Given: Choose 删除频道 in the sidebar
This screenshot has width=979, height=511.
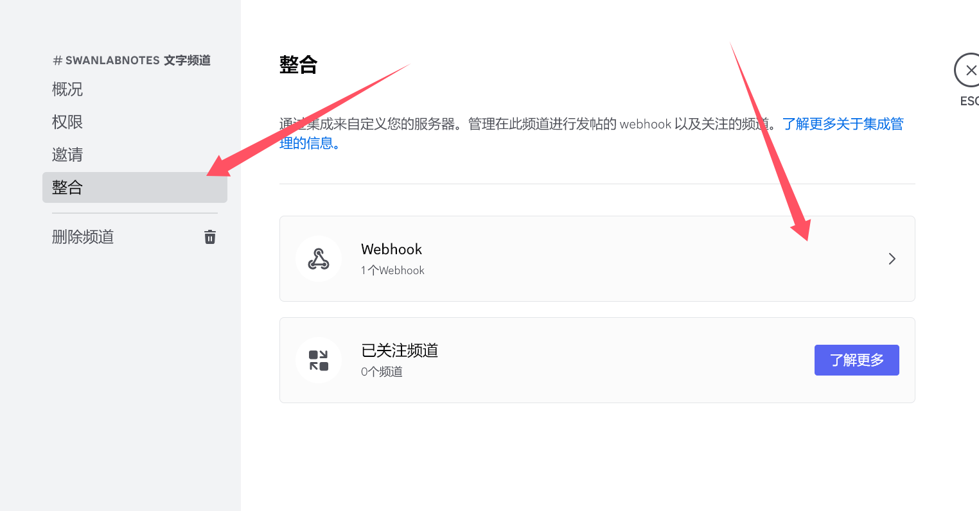Looking at the screenshot, I should (x=83, y=237).
